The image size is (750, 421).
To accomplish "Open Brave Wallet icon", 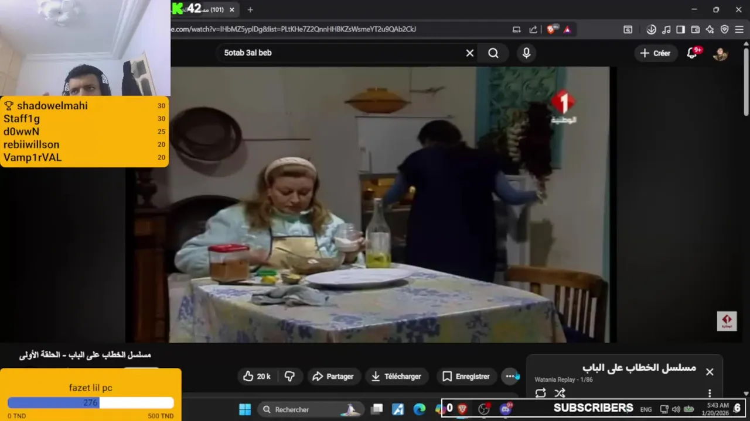I will 696,29.
